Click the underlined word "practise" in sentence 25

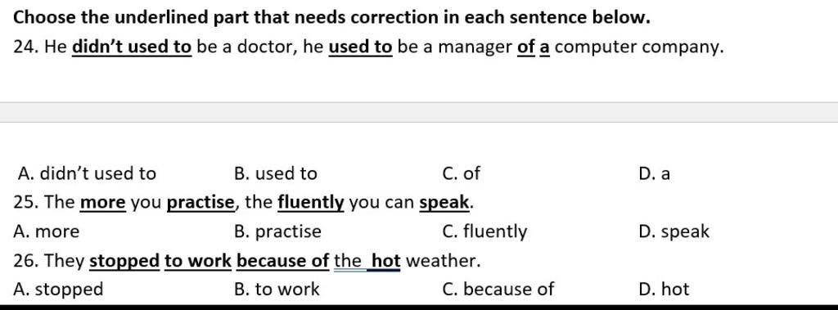tap(200, 203)
